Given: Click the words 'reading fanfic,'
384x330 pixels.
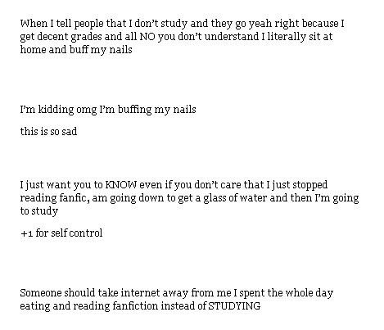Looking at the screenshot, I should (x=55, y=198).
